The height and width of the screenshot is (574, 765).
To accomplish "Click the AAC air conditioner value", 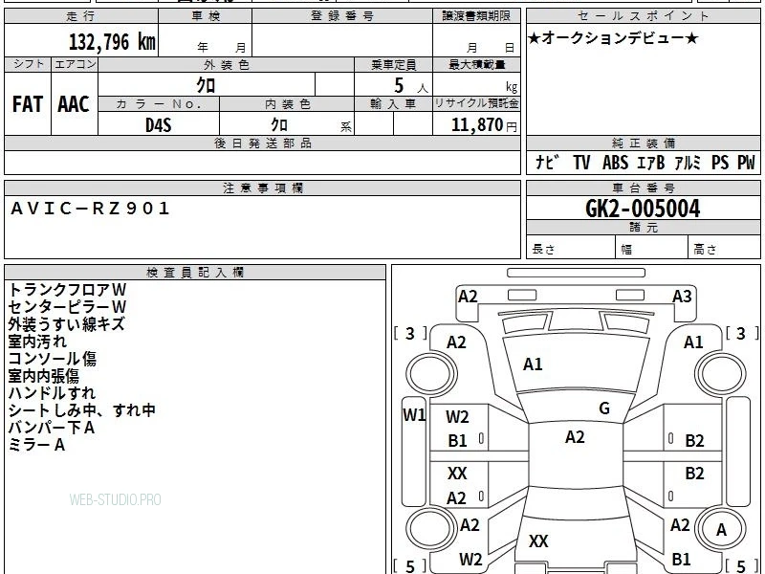I will [x=74, y=104].
